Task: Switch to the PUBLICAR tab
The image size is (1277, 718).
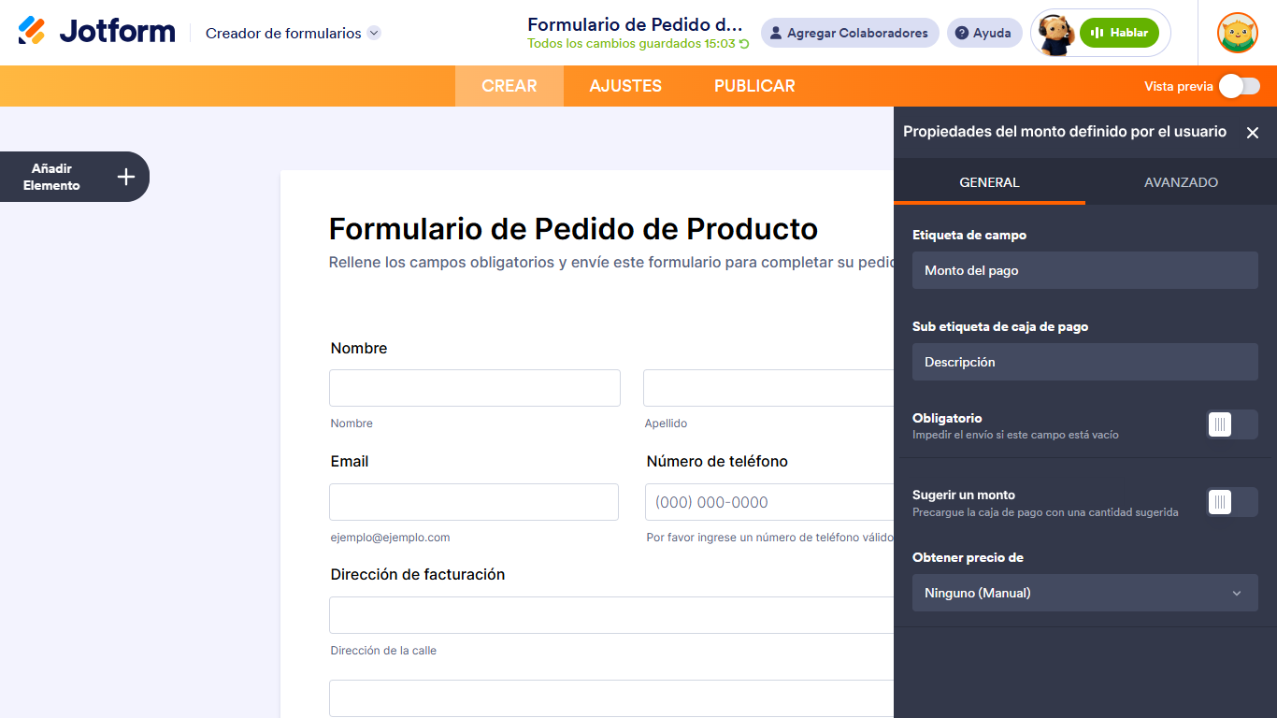Action: (x=754, y=86)
